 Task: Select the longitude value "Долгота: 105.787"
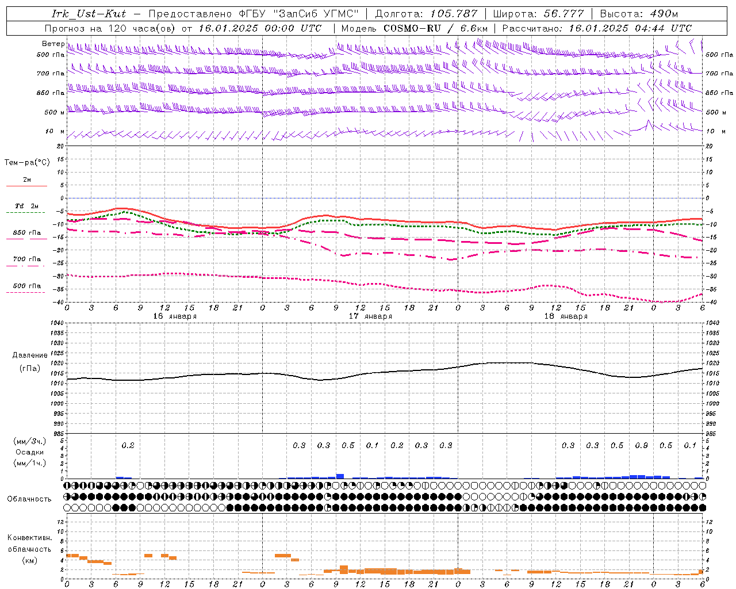point(426,14)
